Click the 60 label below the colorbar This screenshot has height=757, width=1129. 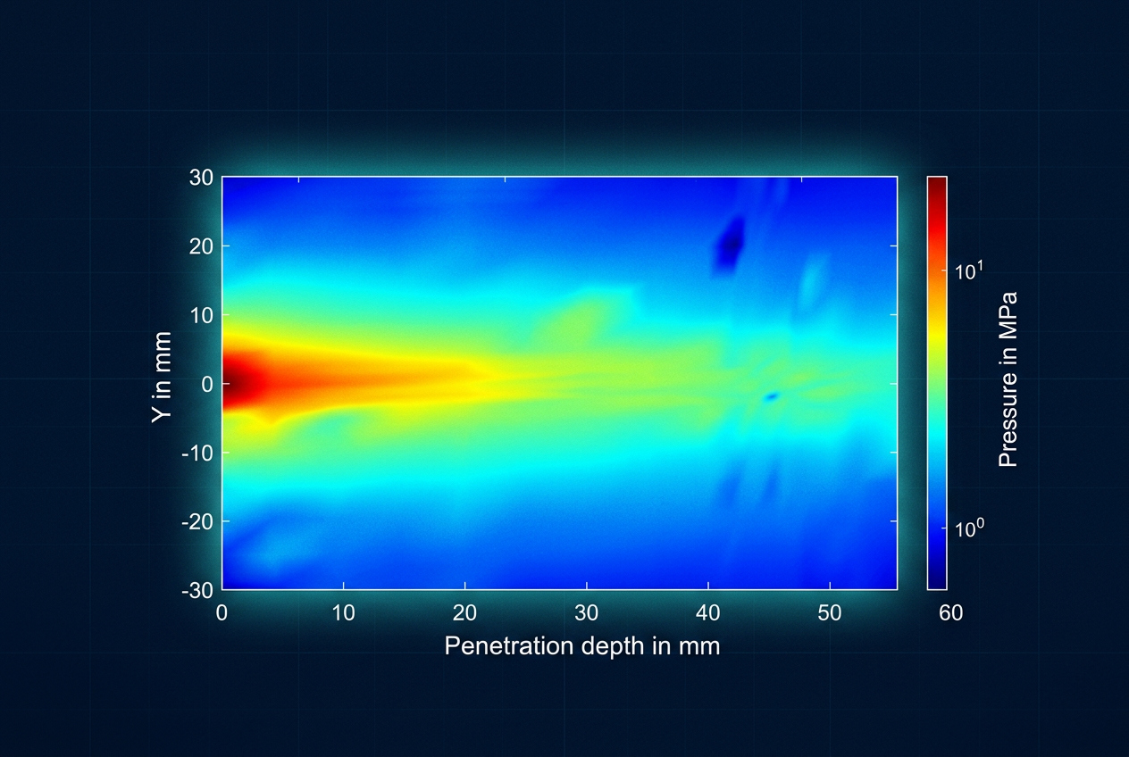951,614
